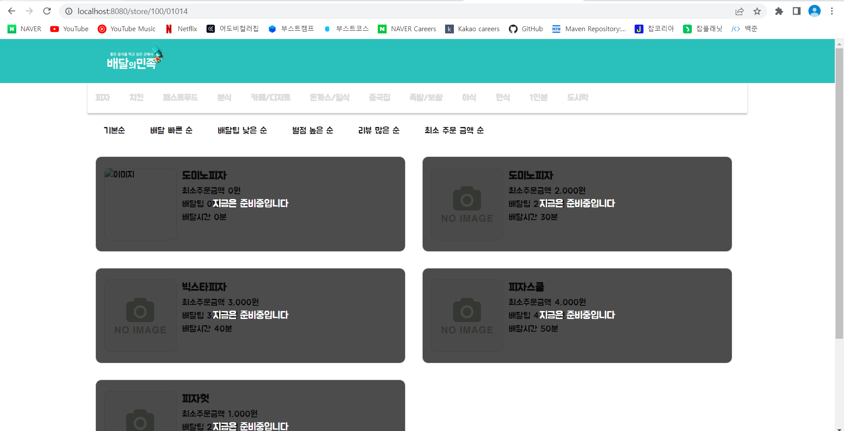
Task: Select the 중국집 category tab
Action: click(380, 98)
